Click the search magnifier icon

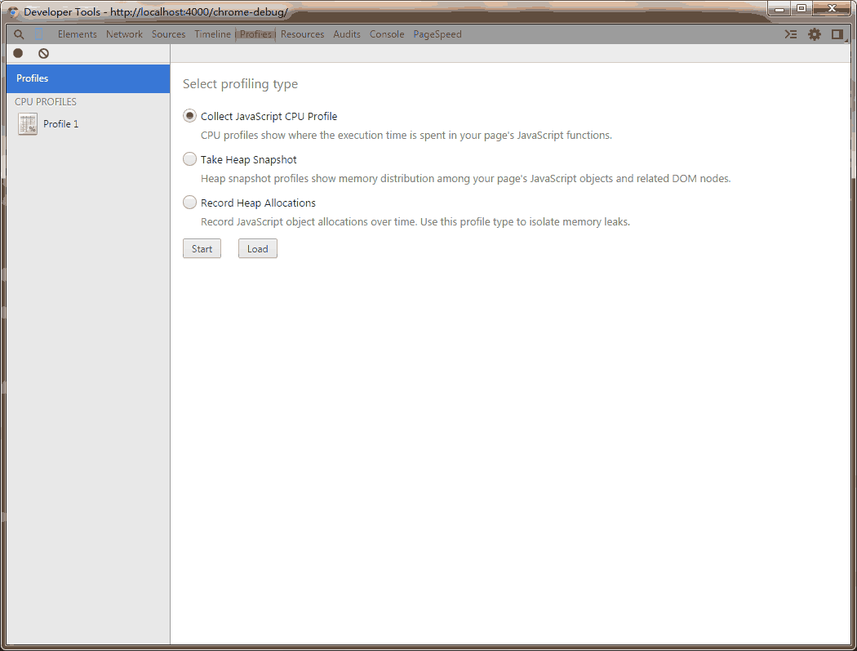click(19, 34)
